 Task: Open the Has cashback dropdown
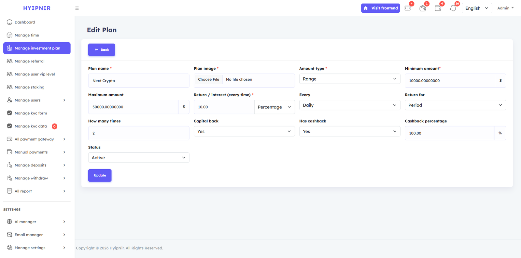point(349,132)
